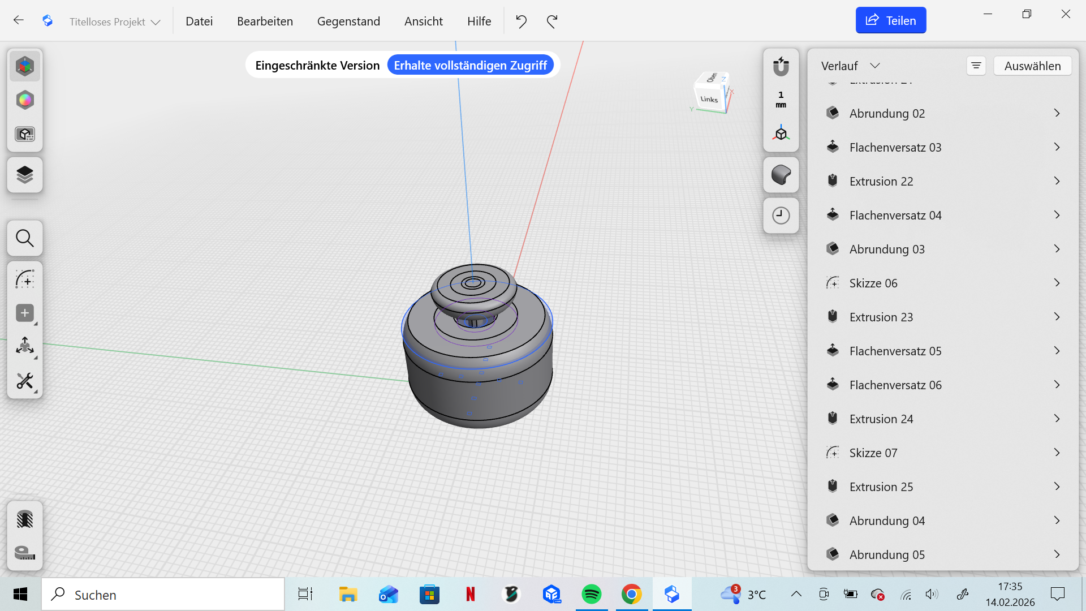Screen dimensions: 1086x611
Task: Click Erhalte vollständigen Zugriff button
Action: click(470, 65)
